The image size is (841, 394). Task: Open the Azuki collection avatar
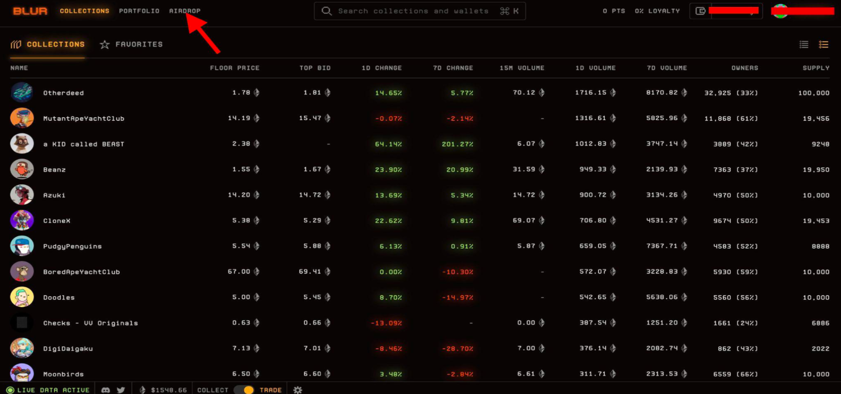tap(22, 195)
